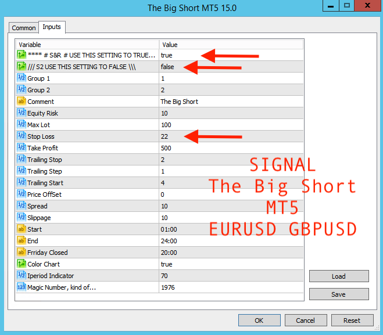The width and height of the screenshot is (383, 335).
Task: Click the number icon next to Equity Risk
Action: coord(22,113)
